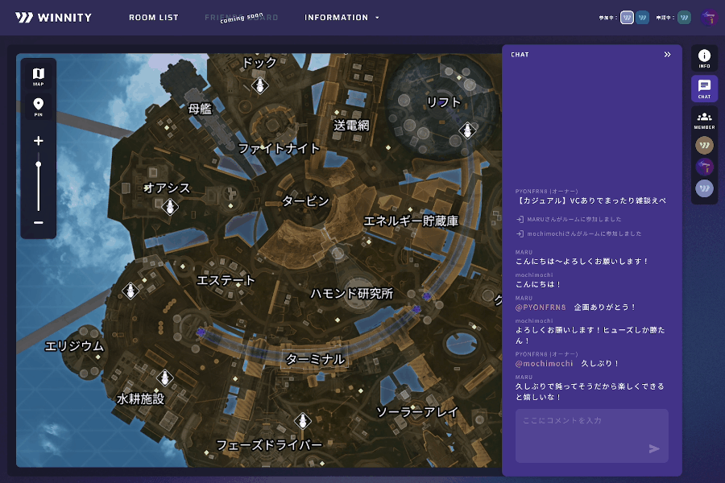Open the MEMBER list panel

point(704,120)
